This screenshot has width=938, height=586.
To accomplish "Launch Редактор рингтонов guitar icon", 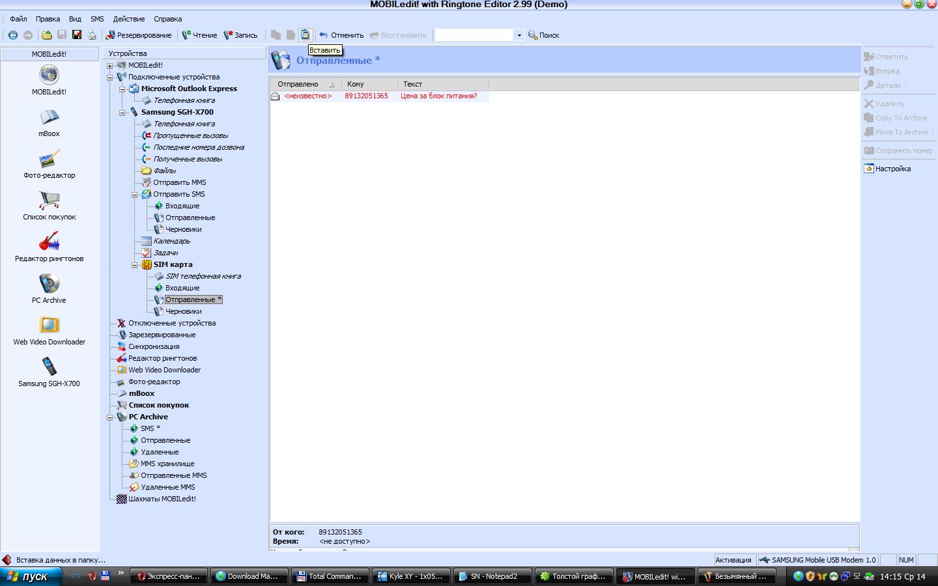I will pyautogui.click(x=49, y=247).
